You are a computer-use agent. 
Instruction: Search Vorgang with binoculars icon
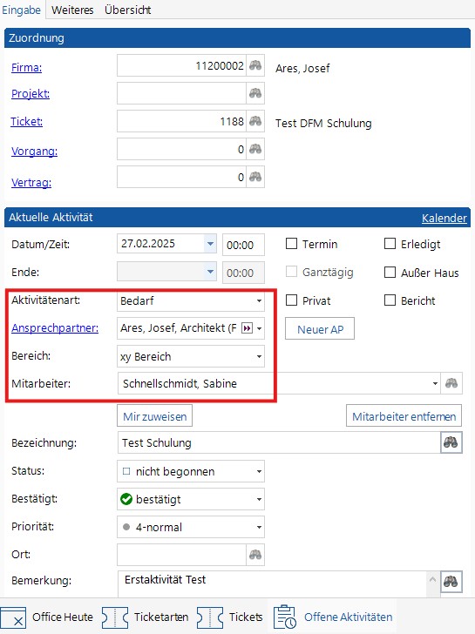click(255, 149)
